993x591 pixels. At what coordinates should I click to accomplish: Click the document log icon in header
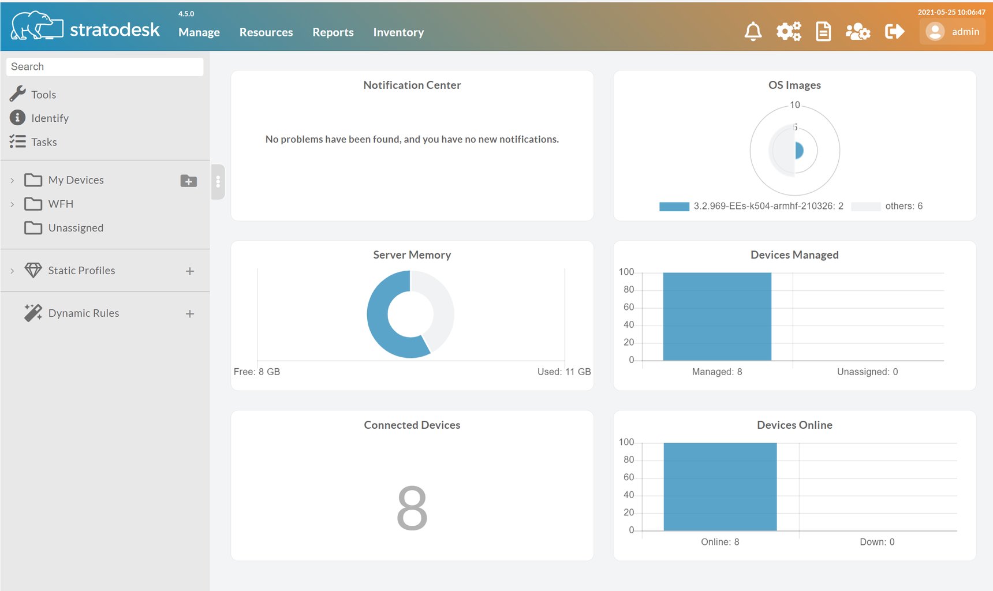pyautogui.click(x=823, y=32)
